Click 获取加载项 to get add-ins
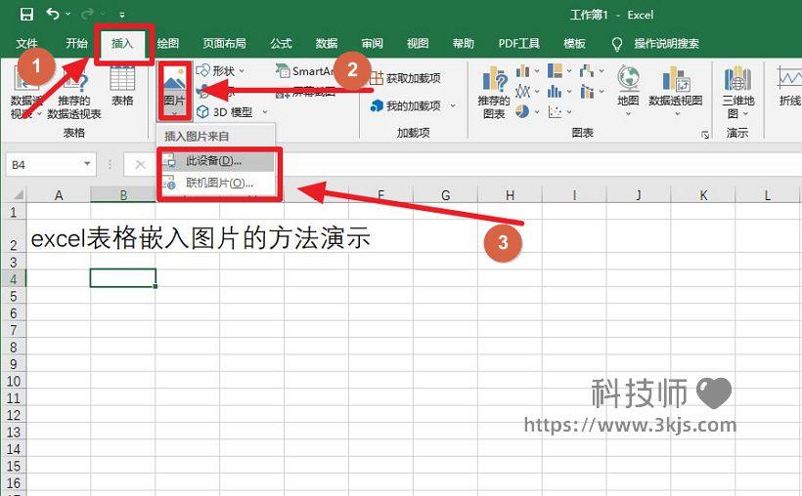 405,78
